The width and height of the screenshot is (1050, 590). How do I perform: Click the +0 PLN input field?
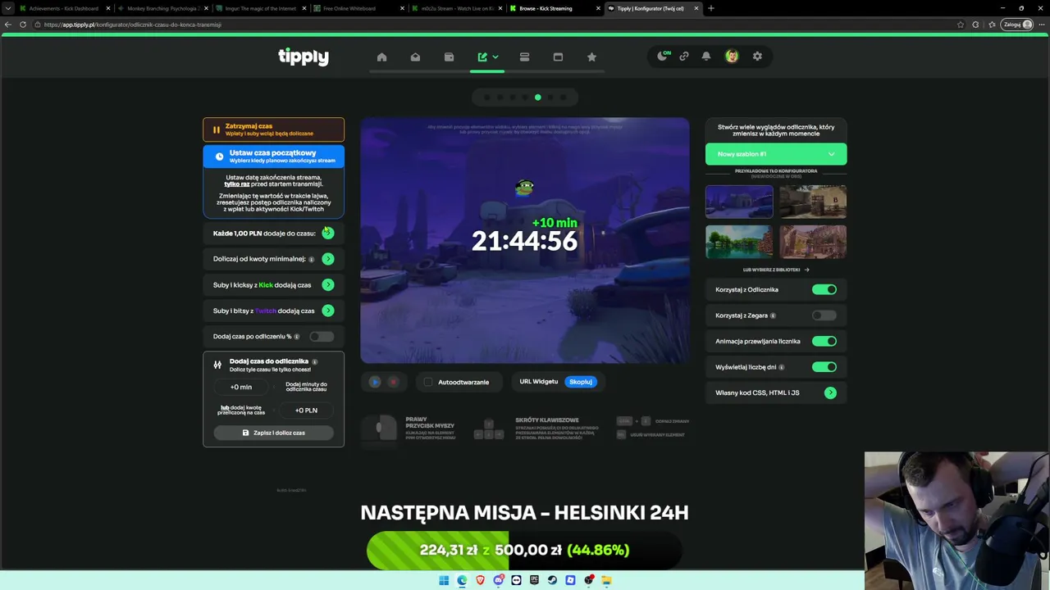[306, 411]
